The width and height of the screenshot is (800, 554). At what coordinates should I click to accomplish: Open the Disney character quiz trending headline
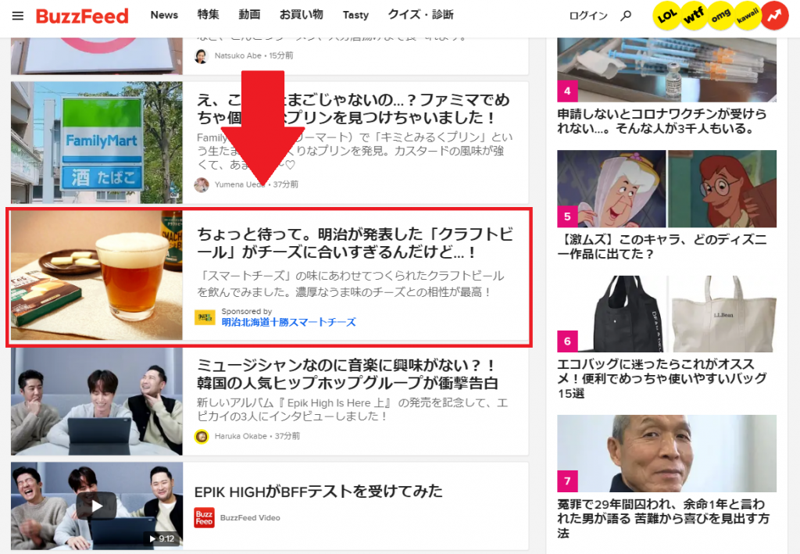(x=662, y=246)
